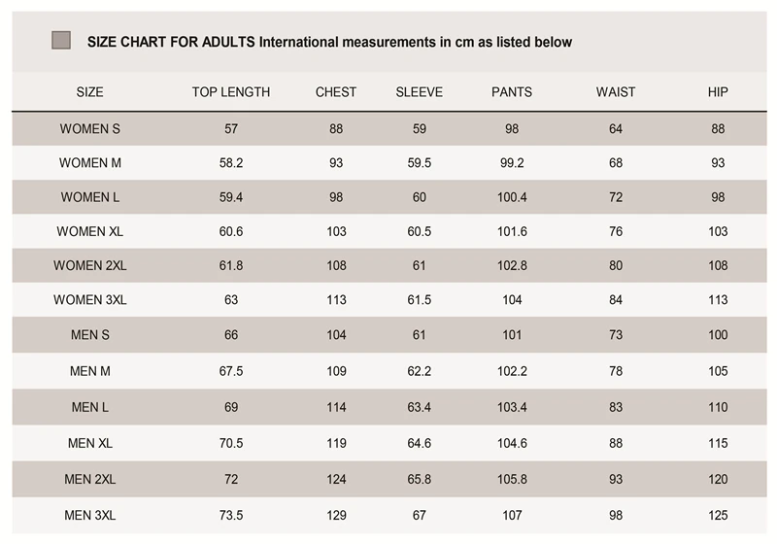Select the SLEEVE column header
The image size is (777, 544).
click(x=420, y=92)
